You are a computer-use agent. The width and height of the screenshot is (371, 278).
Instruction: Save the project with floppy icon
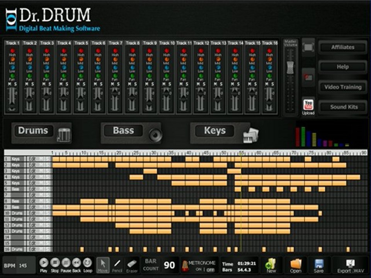[x=319, y=265]
